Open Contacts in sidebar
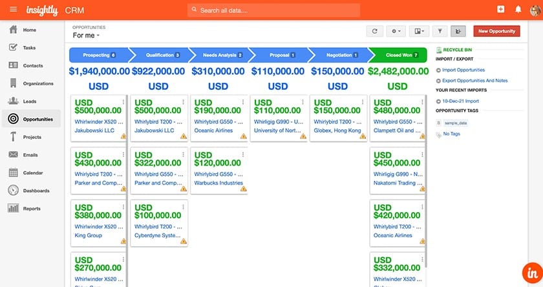The width and height of the screenshot is (543, 287). click(33, 66)
